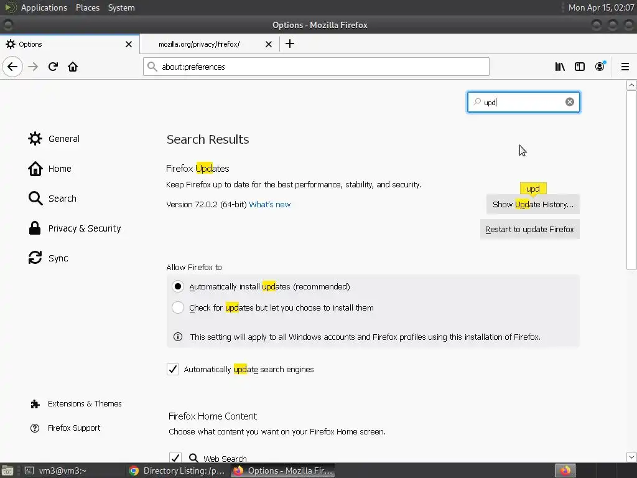Open the Sync settings category
This screenshot has height=478, width=637.
pyautogui.click(x=48, y=258)
